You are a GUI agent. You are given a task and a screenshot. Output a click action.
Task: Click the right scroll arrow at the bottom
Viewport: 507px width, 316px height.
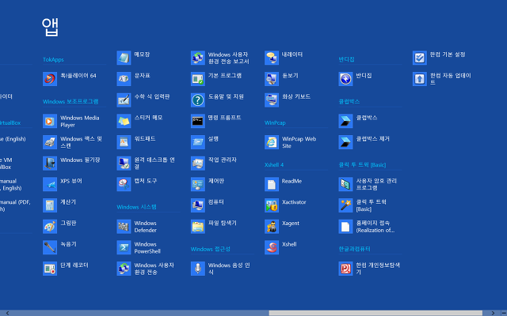pyautogui.click(x=493, y=313)
